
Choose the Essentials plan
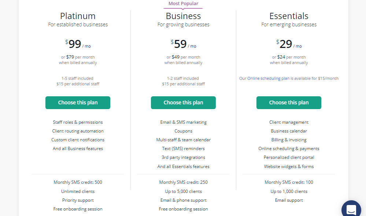(289, 103)
